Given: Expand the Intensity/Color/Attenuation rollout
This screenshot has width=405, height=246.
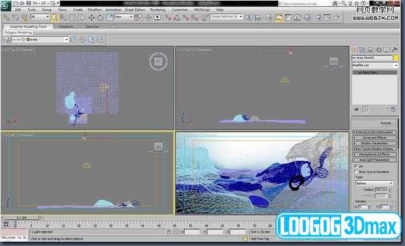Looking at the screenshot, I should pos(375,132).
